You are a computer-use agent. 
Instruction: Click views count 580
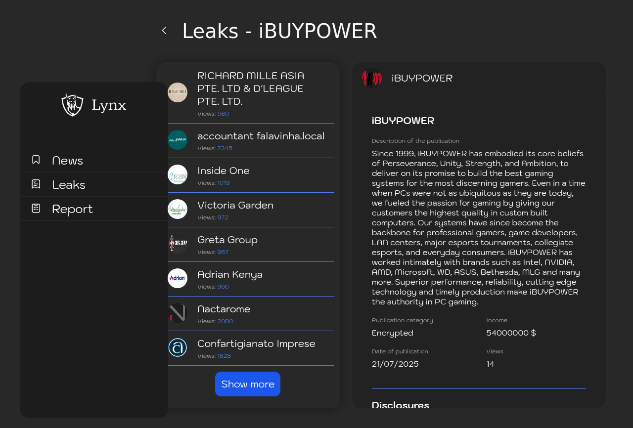coord(223,114)
